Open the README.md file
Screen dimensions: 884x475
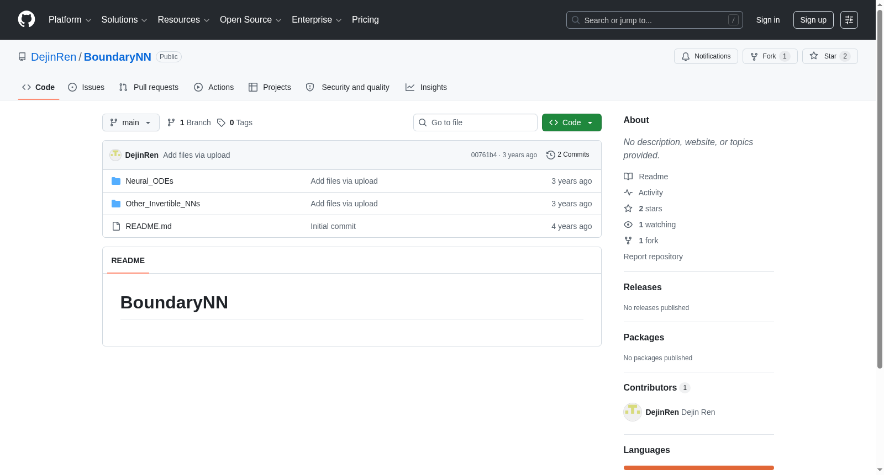[x=149, y=226]
